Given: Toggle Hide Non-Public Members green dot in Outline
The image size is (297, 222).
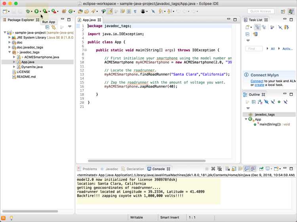Looking at the screenshot, I should click(279, 102).
